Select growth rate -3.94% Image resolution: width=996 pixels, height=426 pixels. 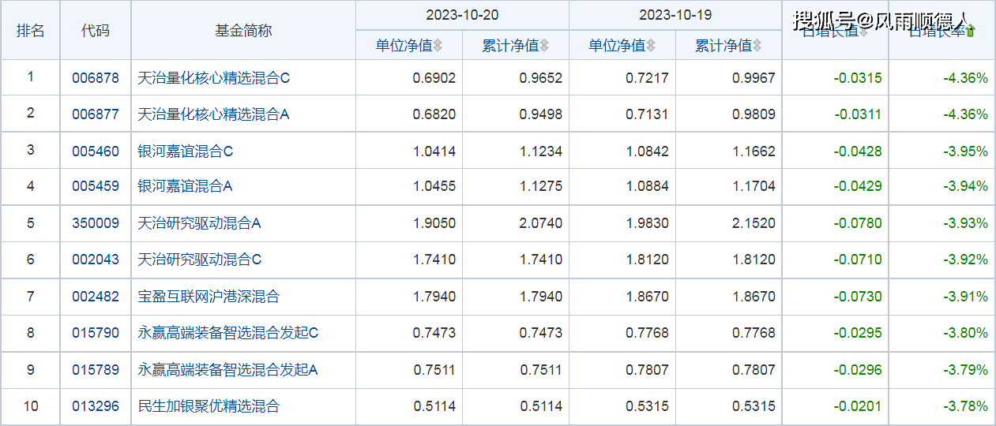tap(965, 187)
